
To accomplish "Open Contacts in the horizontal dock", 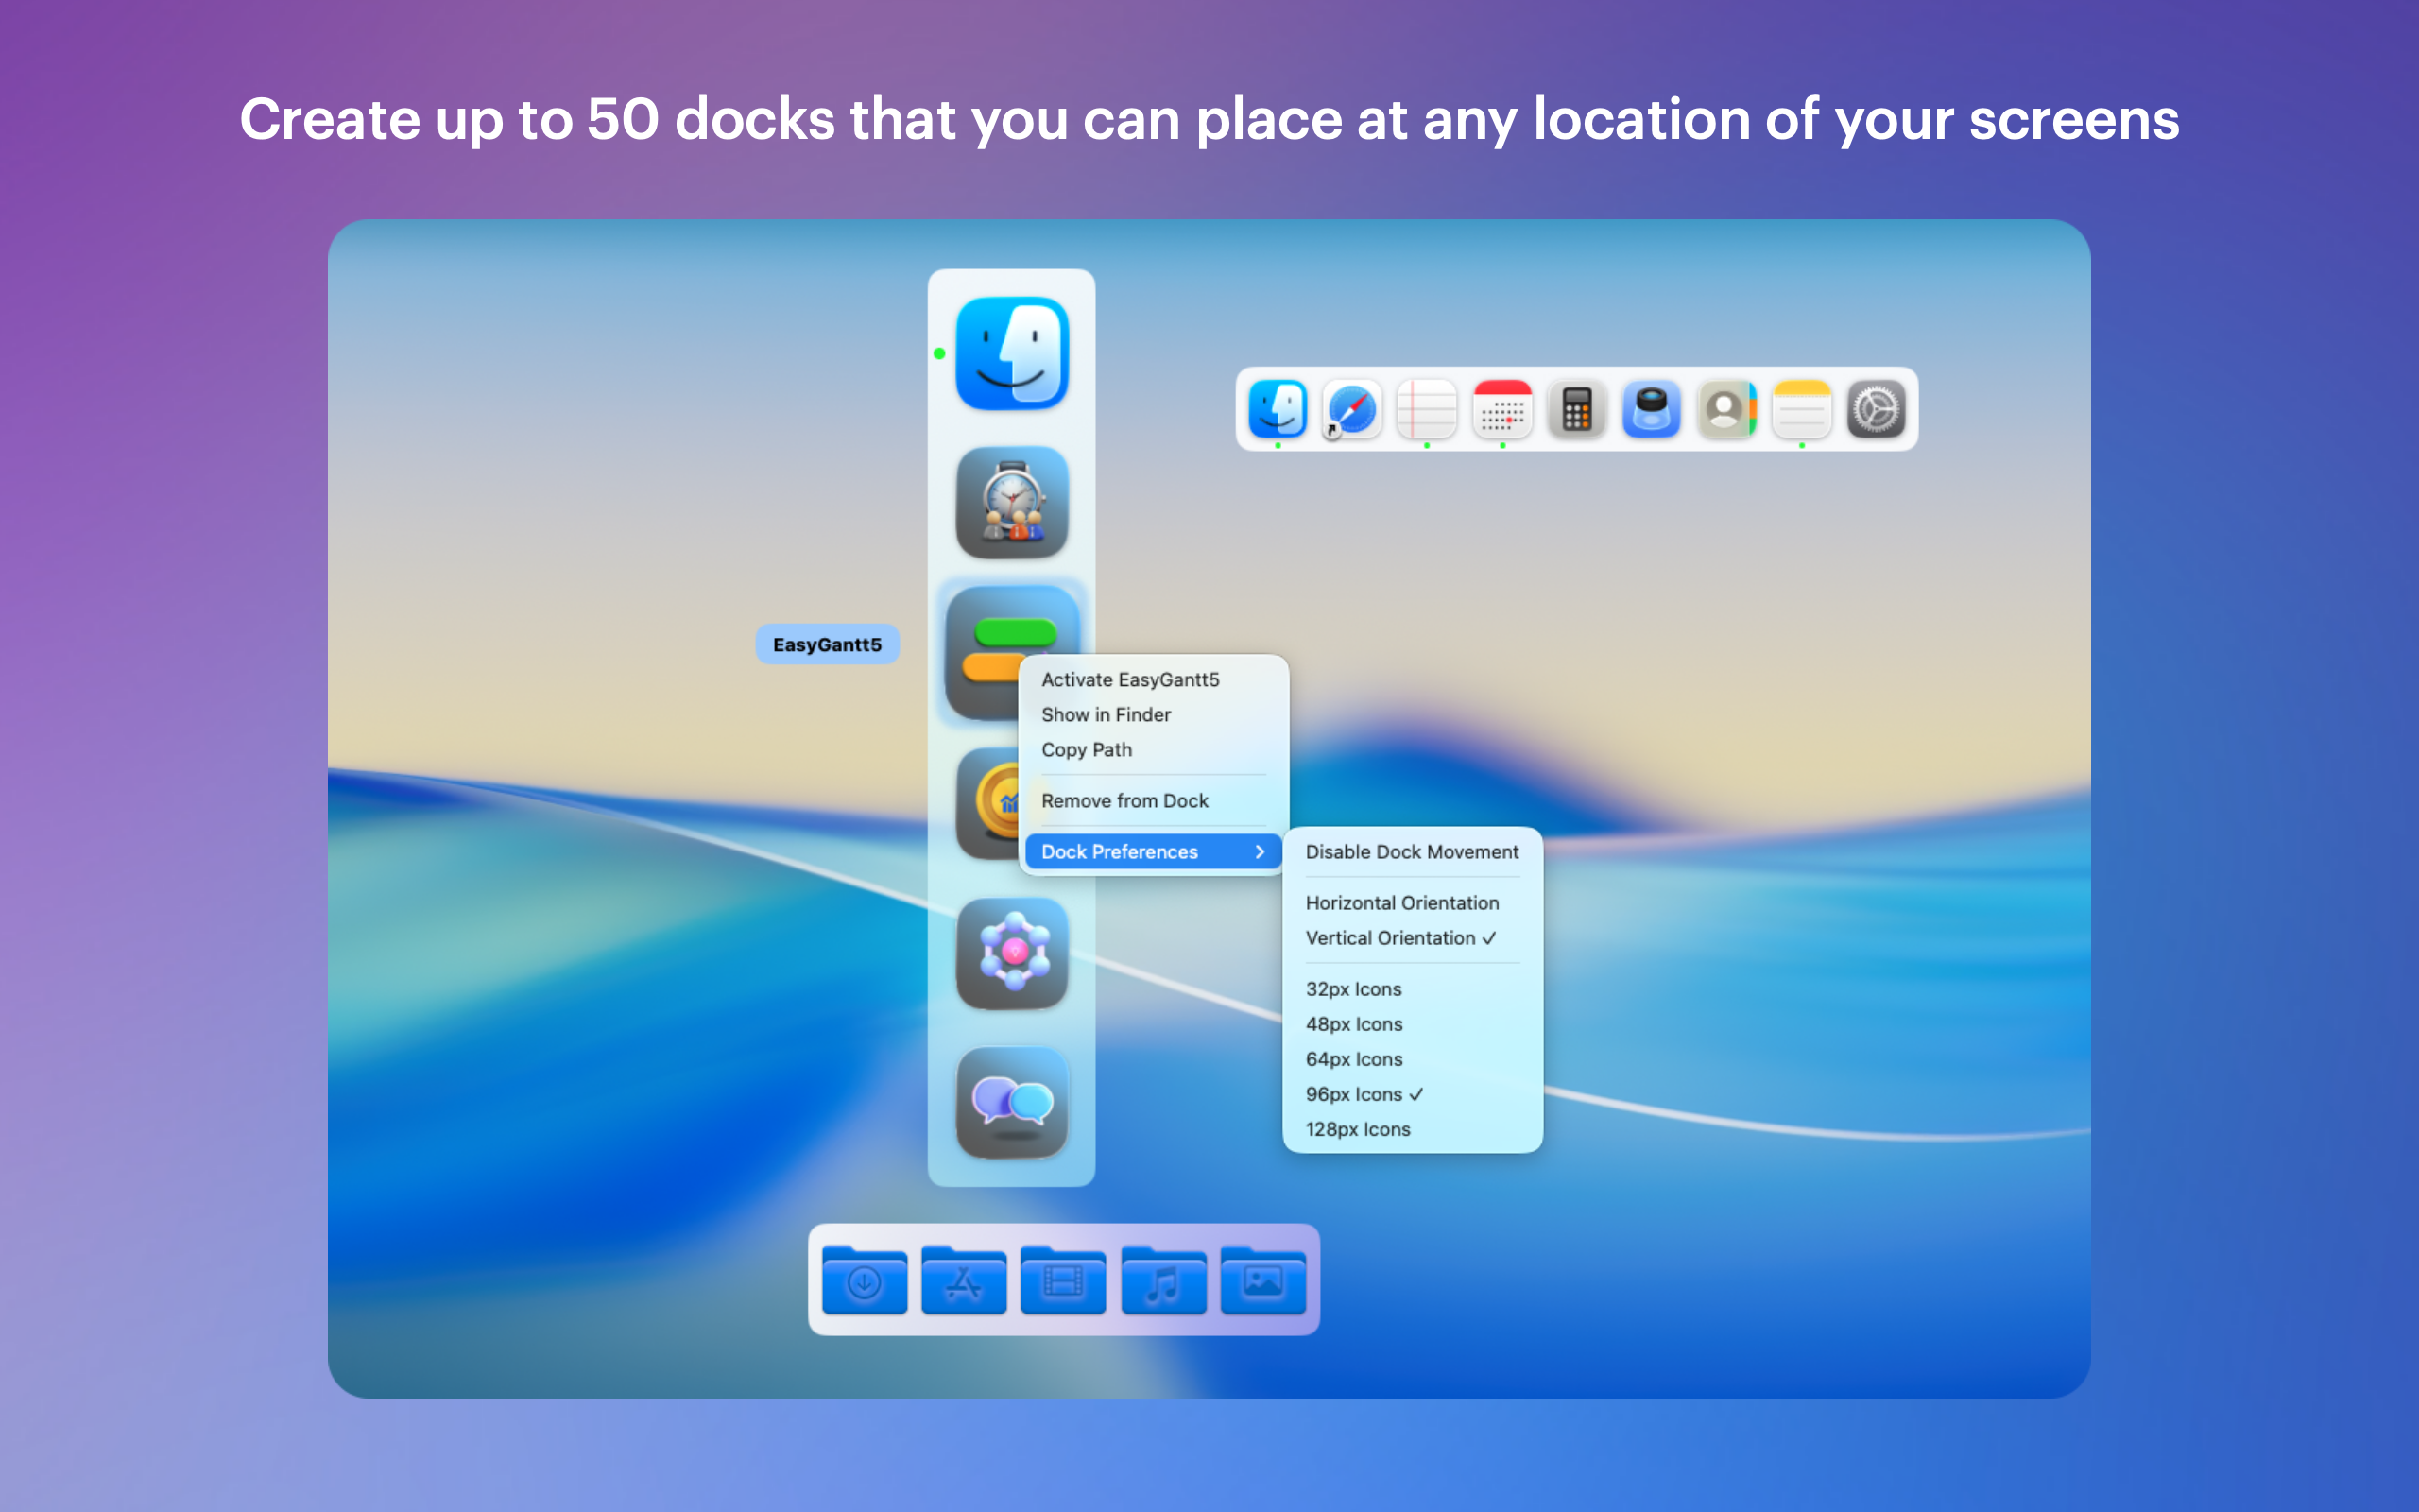I will pos(1726,410).
